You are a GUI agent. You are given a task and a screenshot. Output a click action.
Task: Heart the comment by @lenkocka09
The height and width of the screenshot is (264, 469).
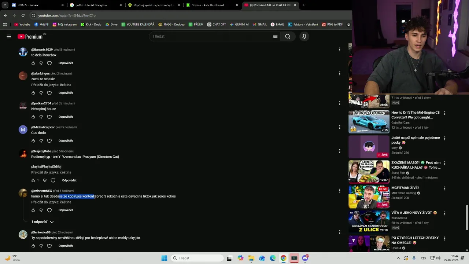(x=49, y=246)
